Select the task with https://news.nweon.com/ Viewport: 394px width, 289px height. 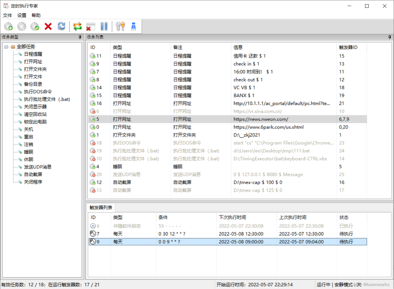coord(228,119)
